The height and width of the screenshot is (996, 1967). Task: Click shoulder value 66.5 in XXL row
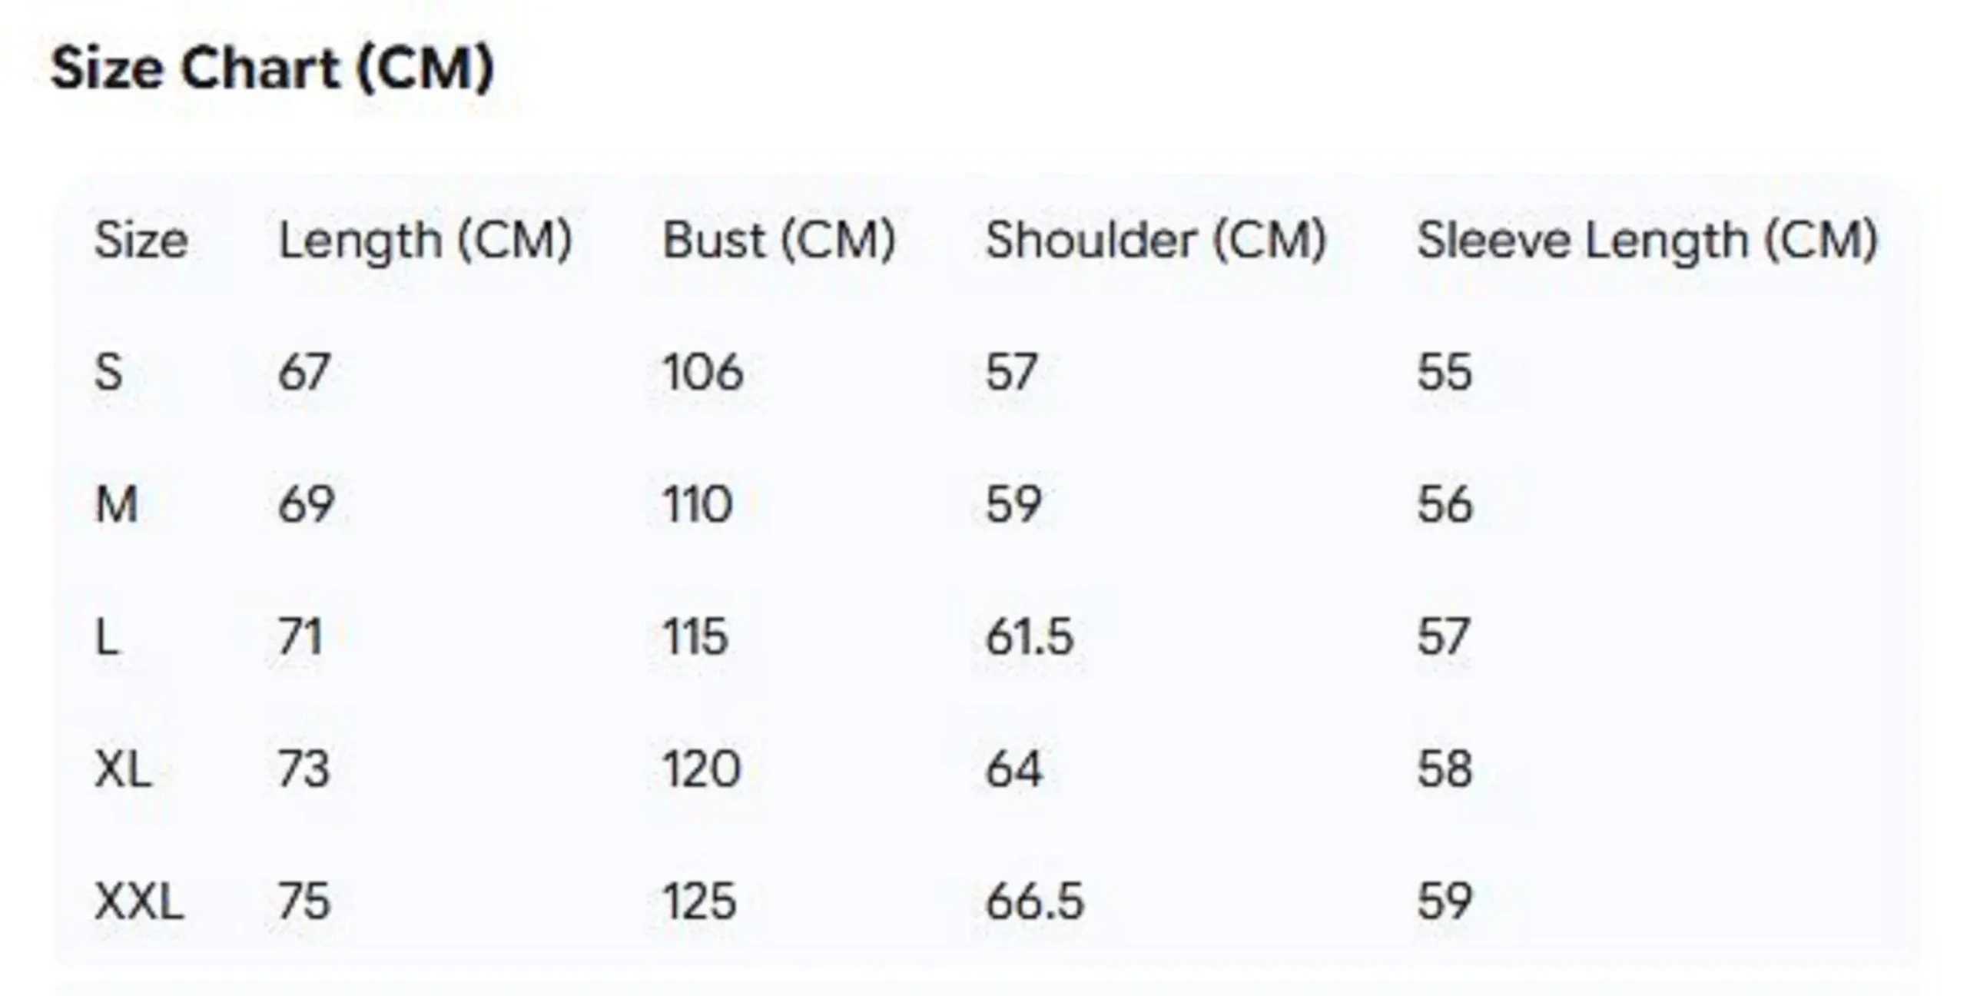pyautogui.click(x=1034, y=901)
